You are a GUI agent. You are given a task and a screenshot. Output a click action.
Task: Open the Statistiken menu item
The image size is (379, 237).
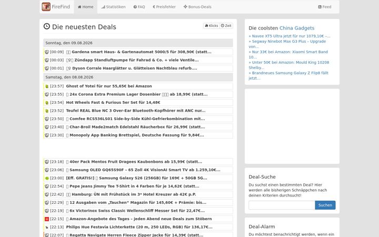(x=113, y=7)
